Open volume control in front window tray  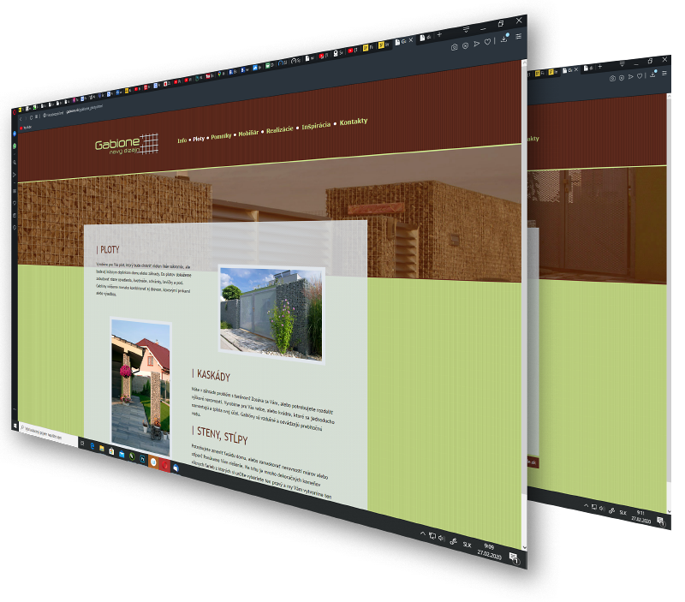point(441,539)
